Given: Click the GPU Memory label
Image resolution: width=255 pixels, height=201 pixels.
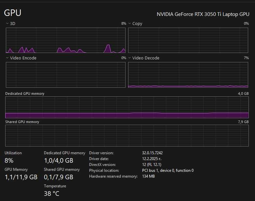Looking at the screenshot, I should 16,170.
